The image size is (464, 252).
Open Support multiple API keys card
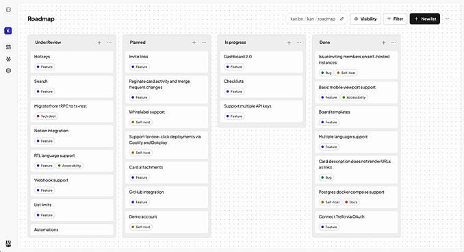[x=261, y=112]
